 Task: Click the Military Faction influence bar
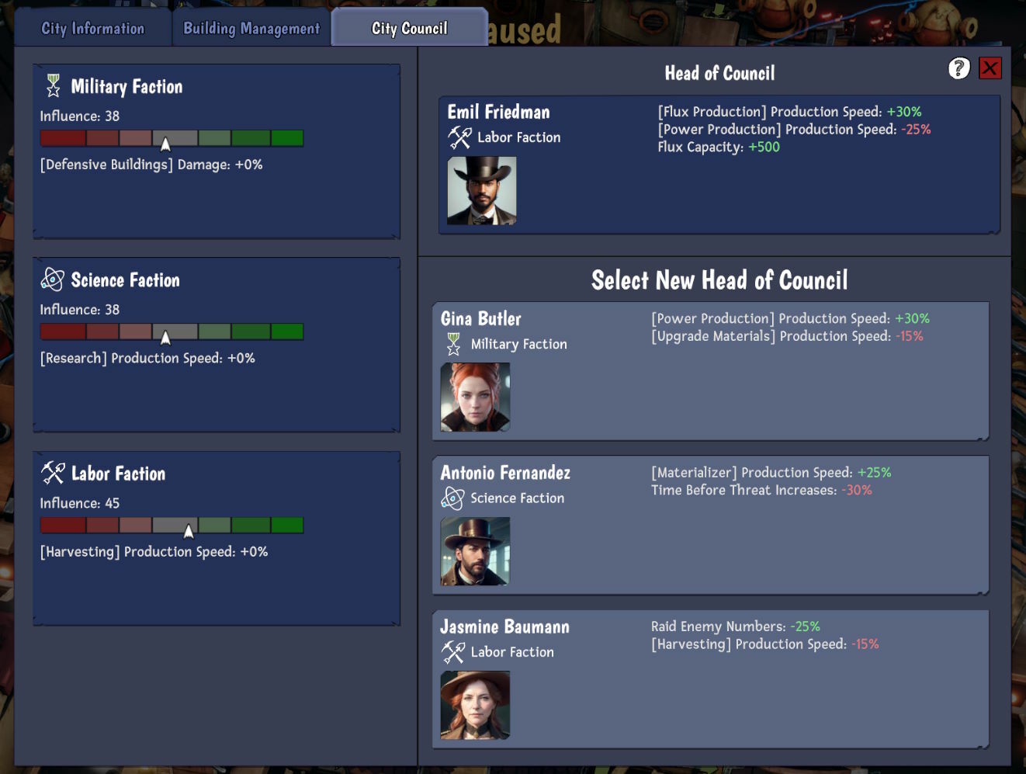pos(172,138)
